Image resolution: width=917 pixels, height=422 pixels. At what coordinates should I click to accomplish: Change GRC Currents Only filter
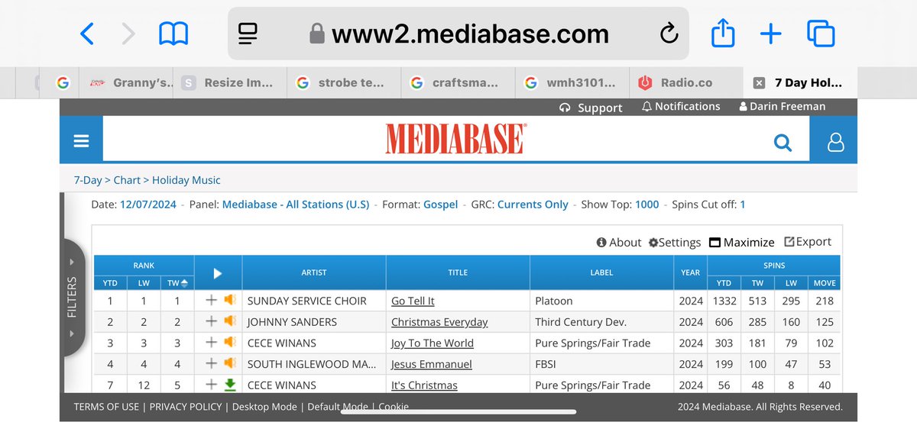point(533,205)
